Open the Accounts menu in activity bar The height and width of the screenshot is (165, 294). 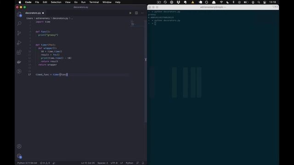pyautogui.click(x=19, y=146)
